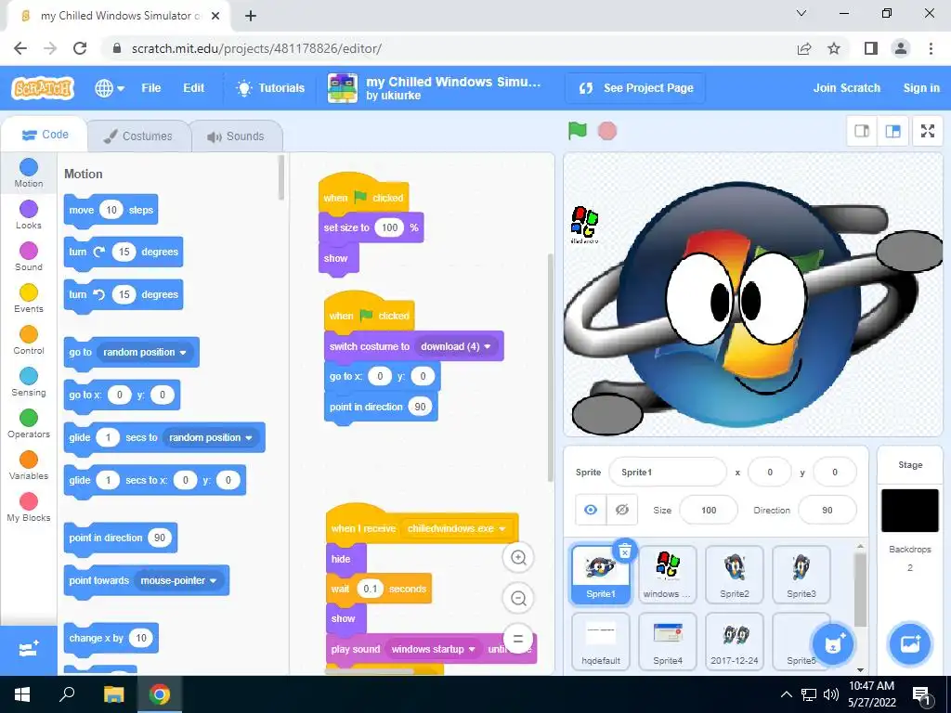Select the hqdefault sprite thumbnail
The height and width of the screenshot is (713, 951).
[601, 642]
